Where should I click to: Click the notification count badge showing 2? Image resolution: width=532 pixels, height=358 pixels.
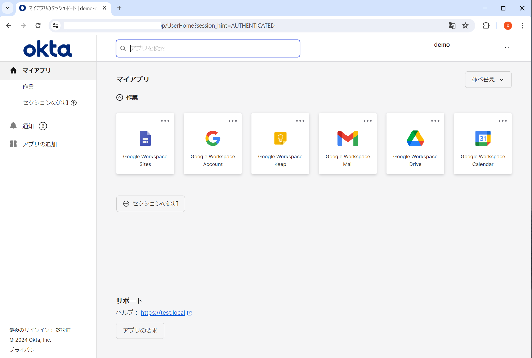coord(43,126)
